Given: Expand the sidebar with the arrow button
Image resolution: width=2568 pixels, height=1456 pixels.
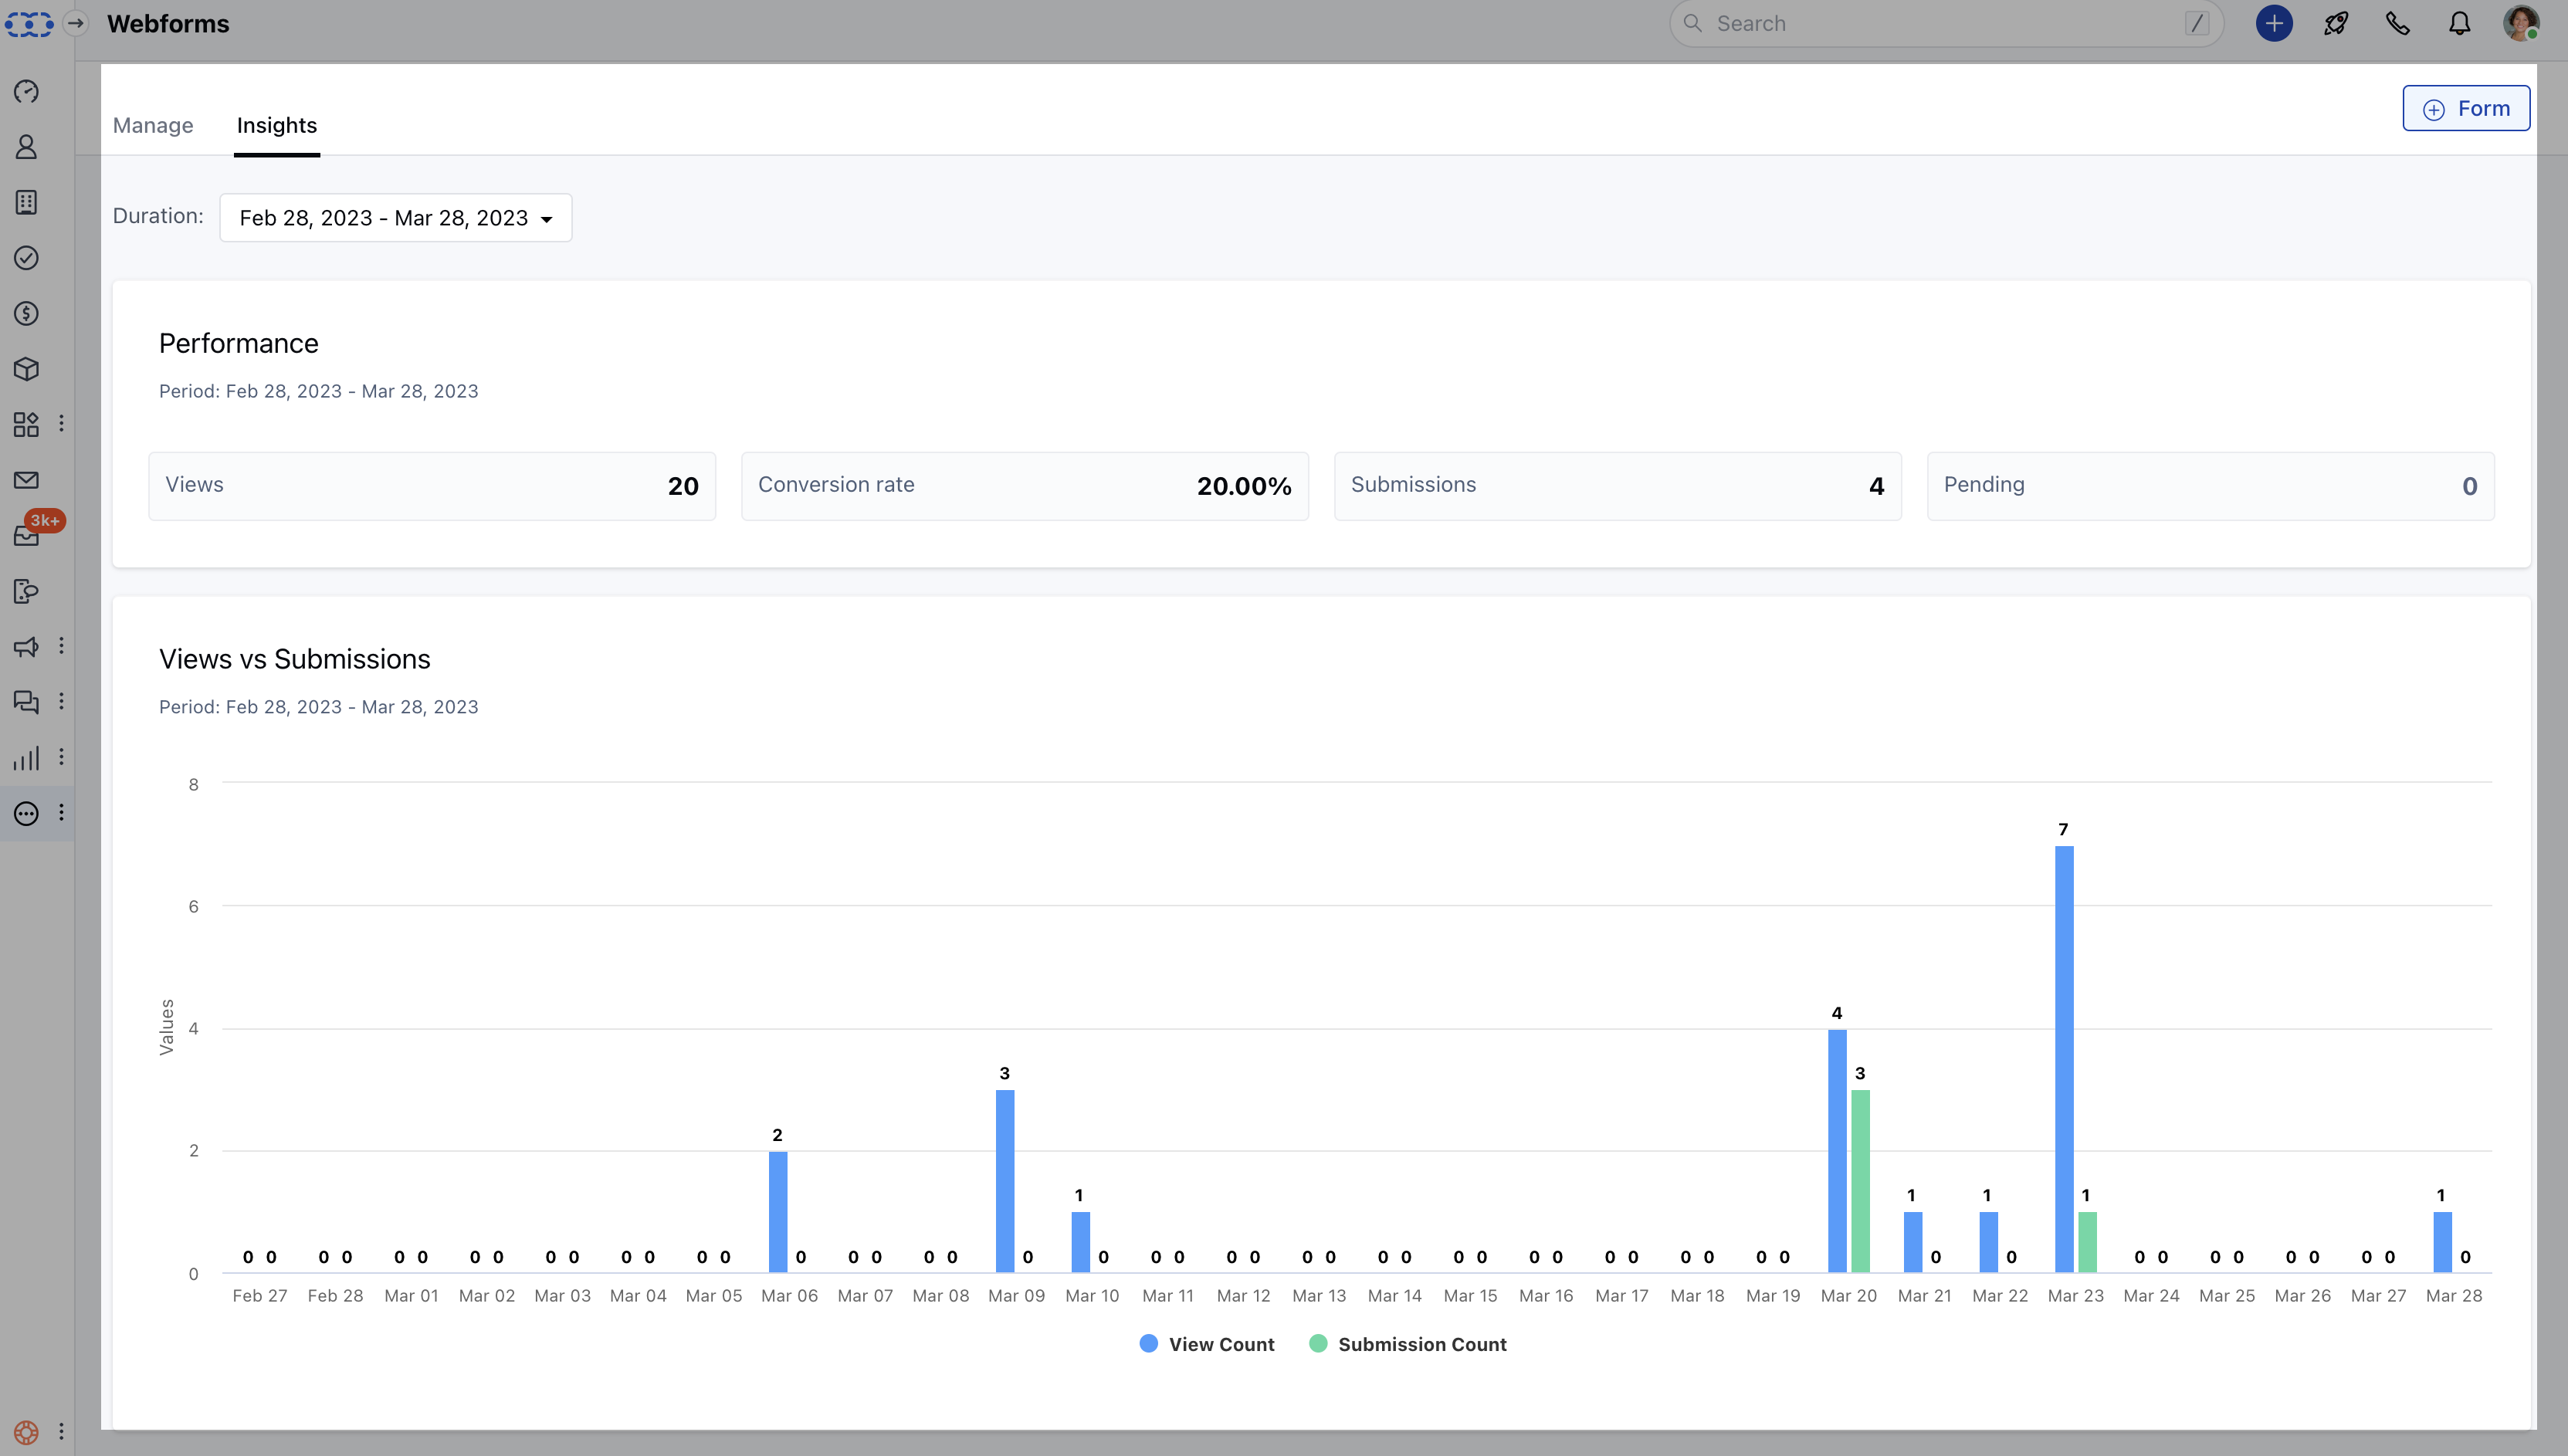Looking at the screenshot, I should (76, 23).
